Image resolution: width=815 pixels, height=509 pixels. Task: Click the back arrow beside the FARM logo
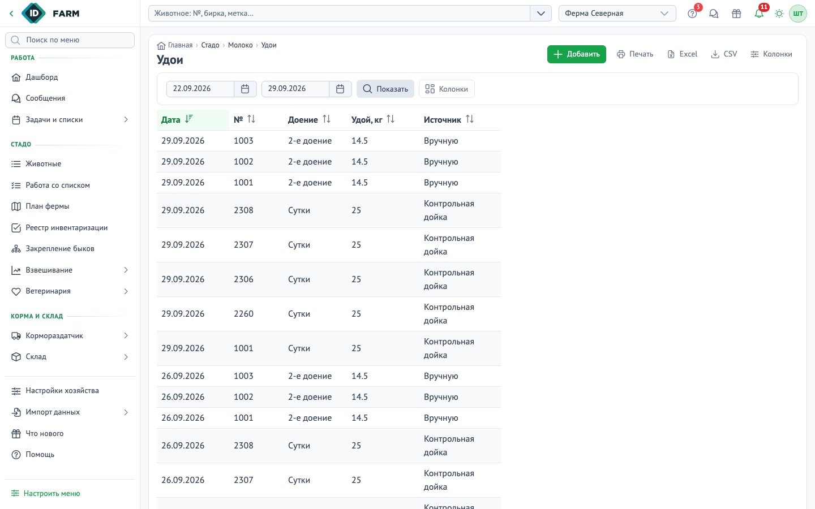pyautogui.click(x=11, y=14)
